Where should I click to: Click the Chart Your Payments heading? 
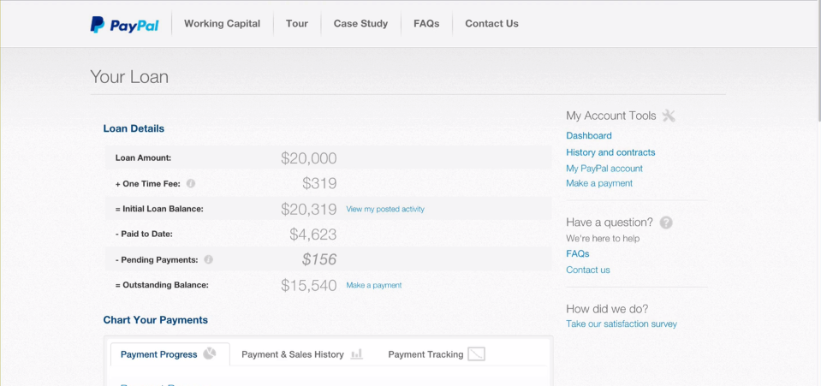click(x=156, y=320)
